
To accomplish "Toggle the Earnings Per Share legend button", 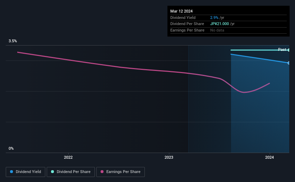I will pyautogui.click(x=120, y=172).
